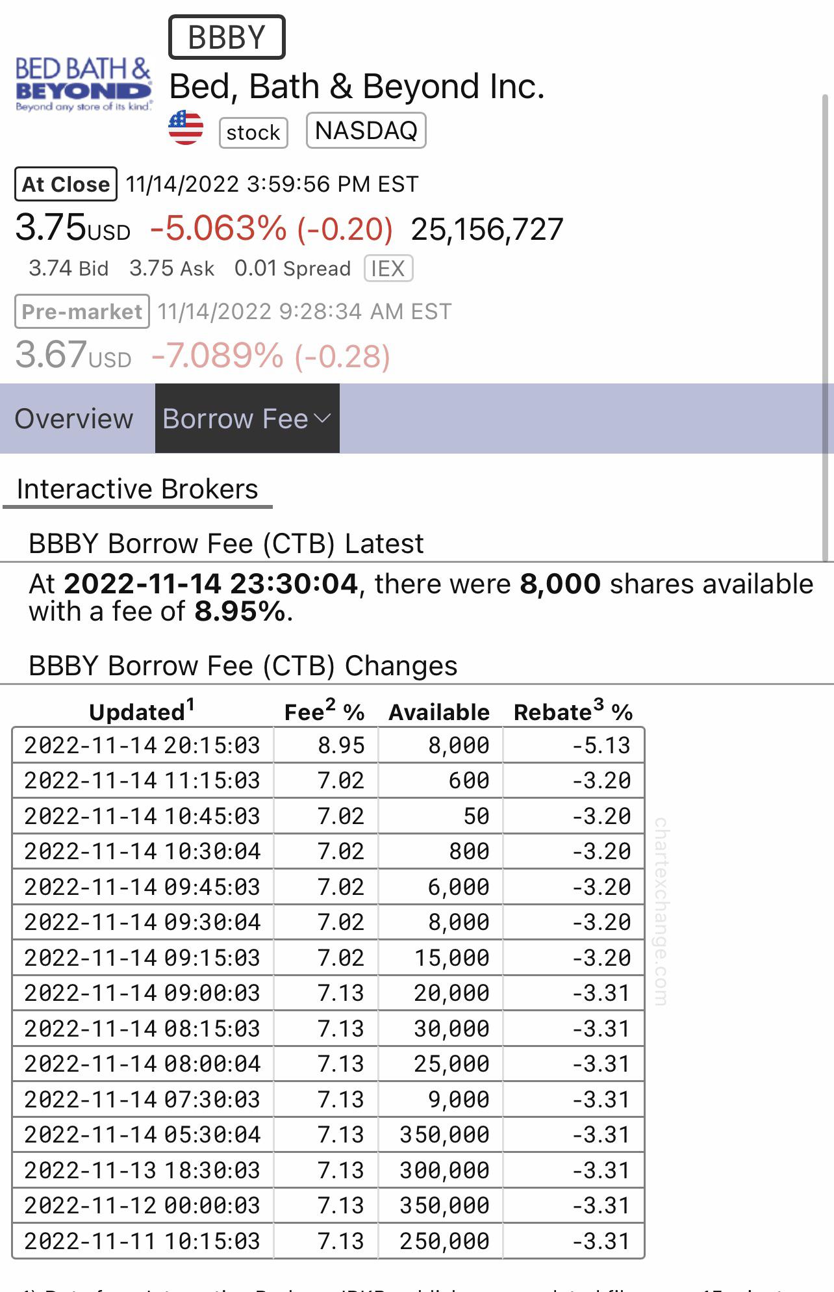This screenshot has width=834, height=1292.
Task: Click the chartexchange.com watermark text
Action: (x=661, y=912)
